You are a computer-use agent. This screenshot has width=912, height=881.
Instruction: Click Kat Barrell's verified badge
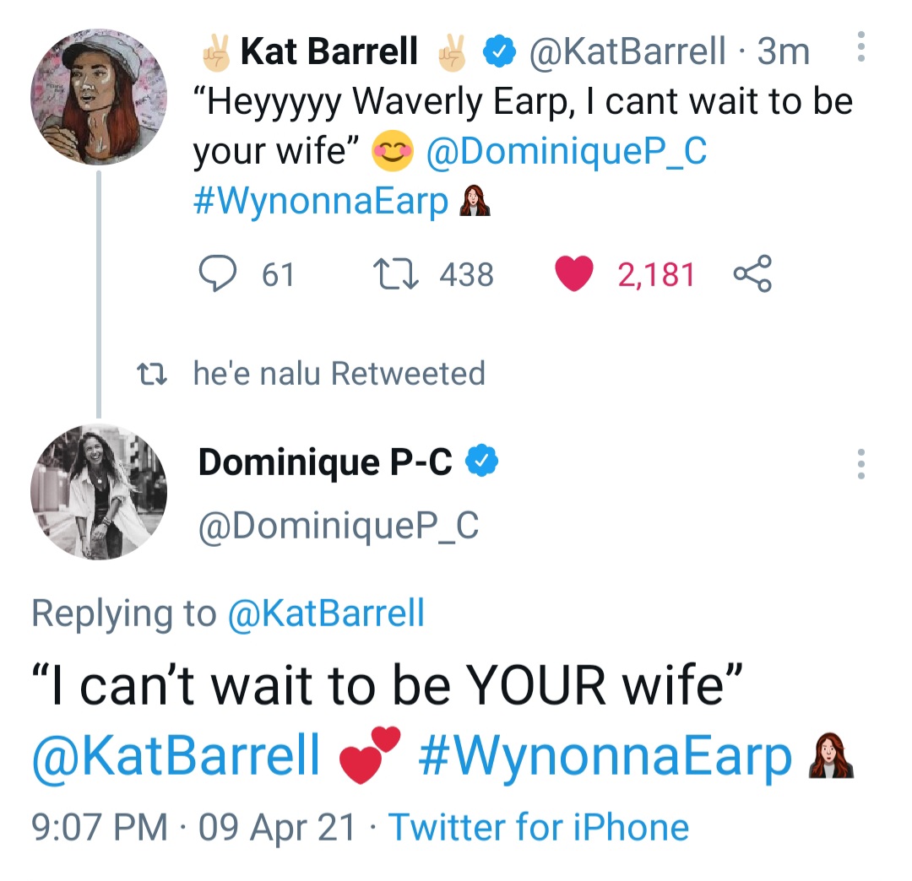coord(499,51)
